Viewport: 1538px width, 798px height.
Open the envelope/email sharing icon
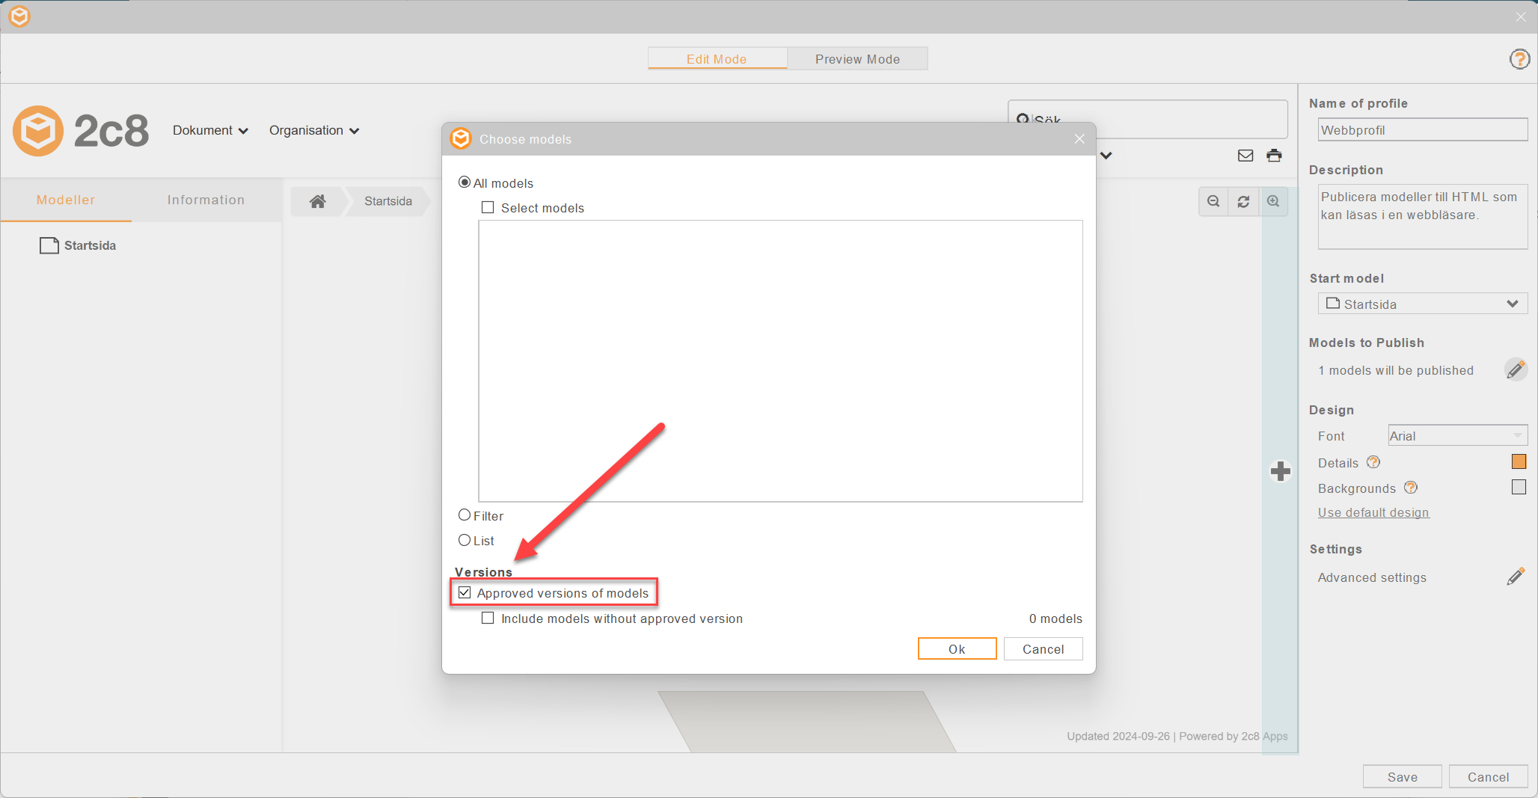1245,156
